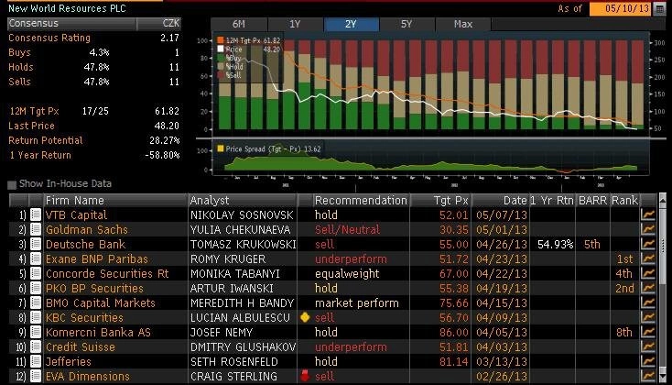This screenshot has height=385, width=672.
Task: Open Goldman Sachs report document icon
Action: (x=36, y=229)
